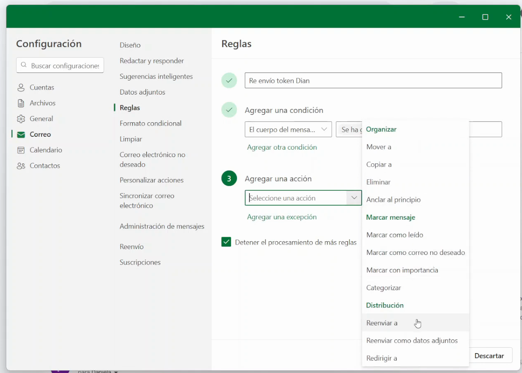The image size is (522, 373).
Task: Open 'Sincronizar correo electrónico' settings
Action: pos(147,201)
